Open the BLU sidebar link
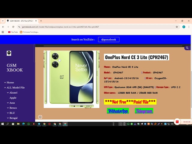This screenshot has height=144, width=192. [x=12, y=113]
